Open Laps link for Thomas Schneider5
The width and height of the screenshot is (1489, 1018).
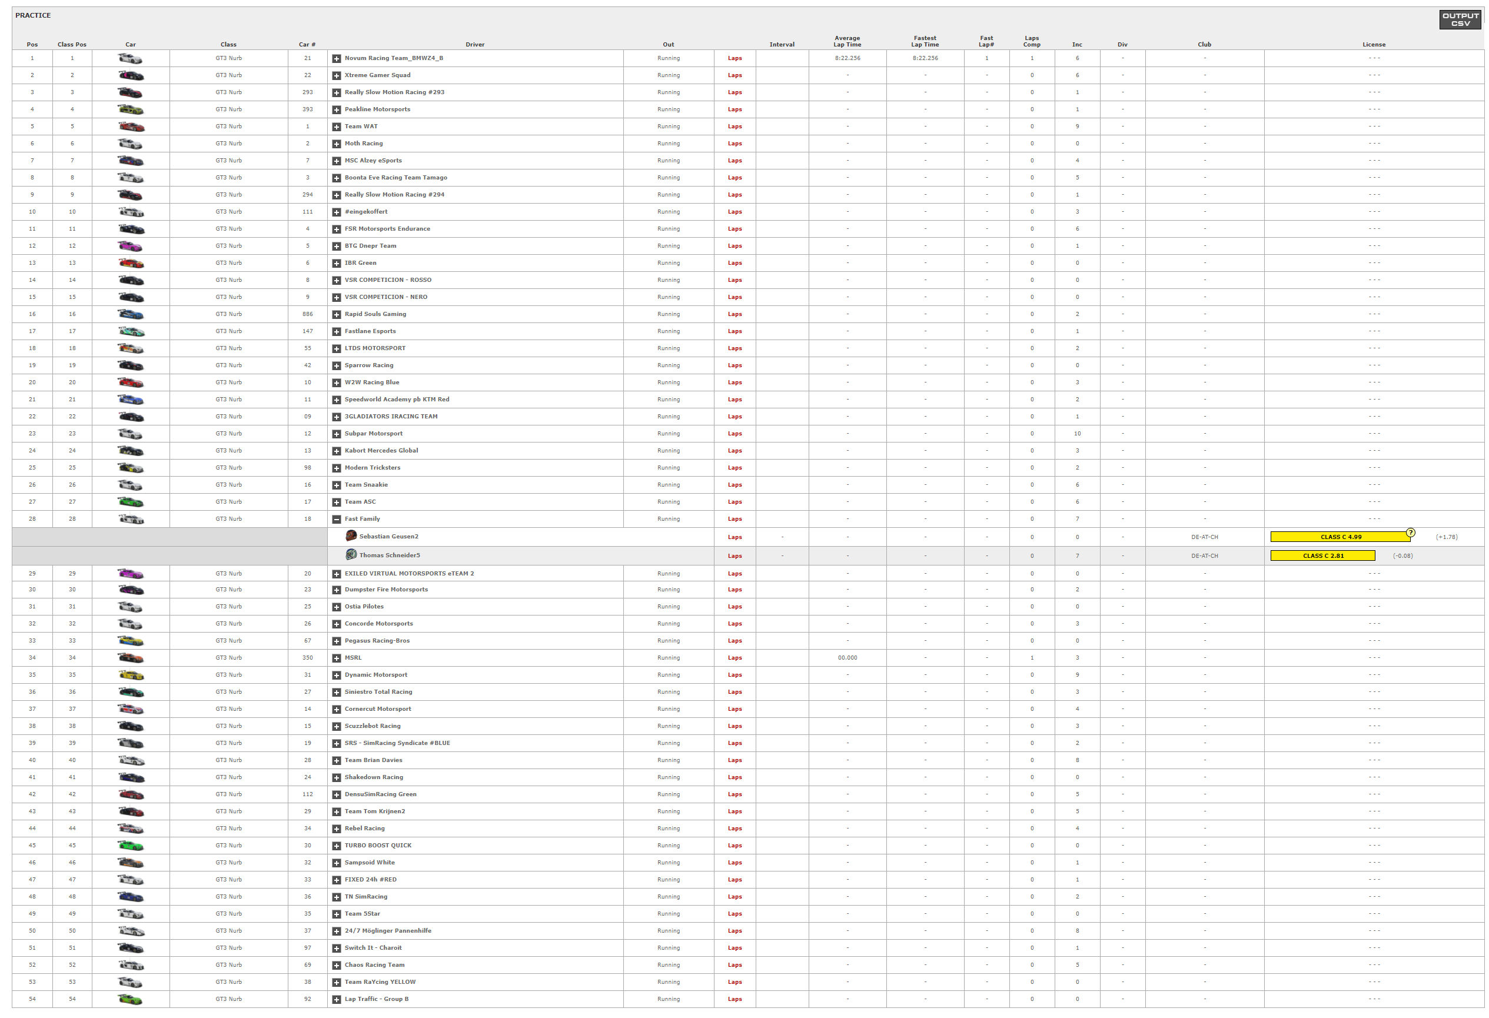click(x=735, y=556)
